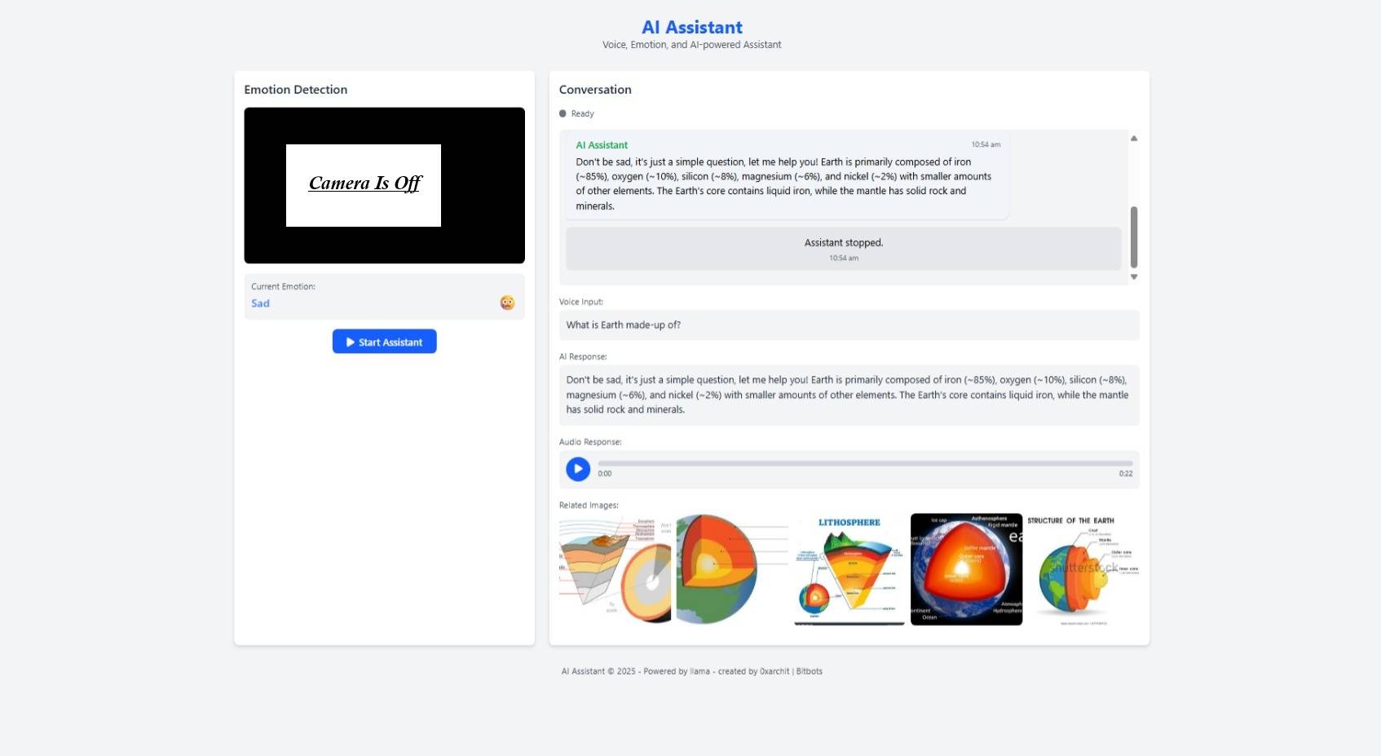Click the Voice Input text field

(849, 325)
